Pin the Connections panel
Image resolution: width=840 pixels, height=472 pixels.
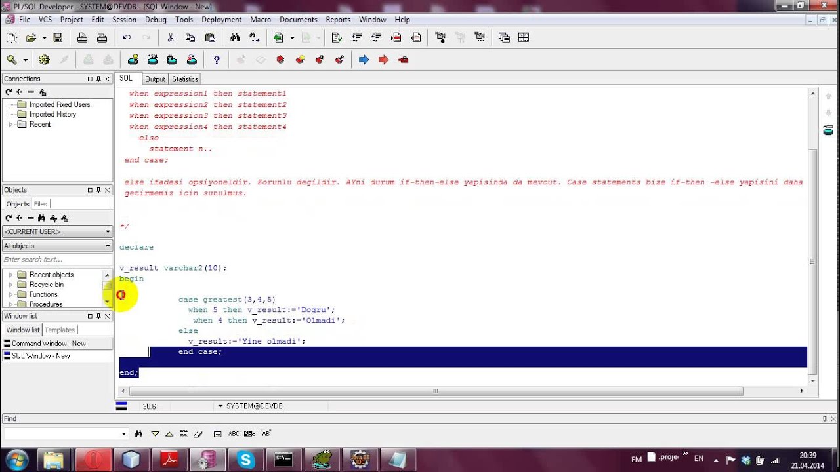point(99,79)
